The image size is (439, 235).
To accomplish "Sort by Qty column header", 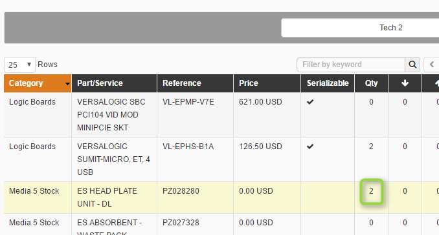I will coord(371,83).
